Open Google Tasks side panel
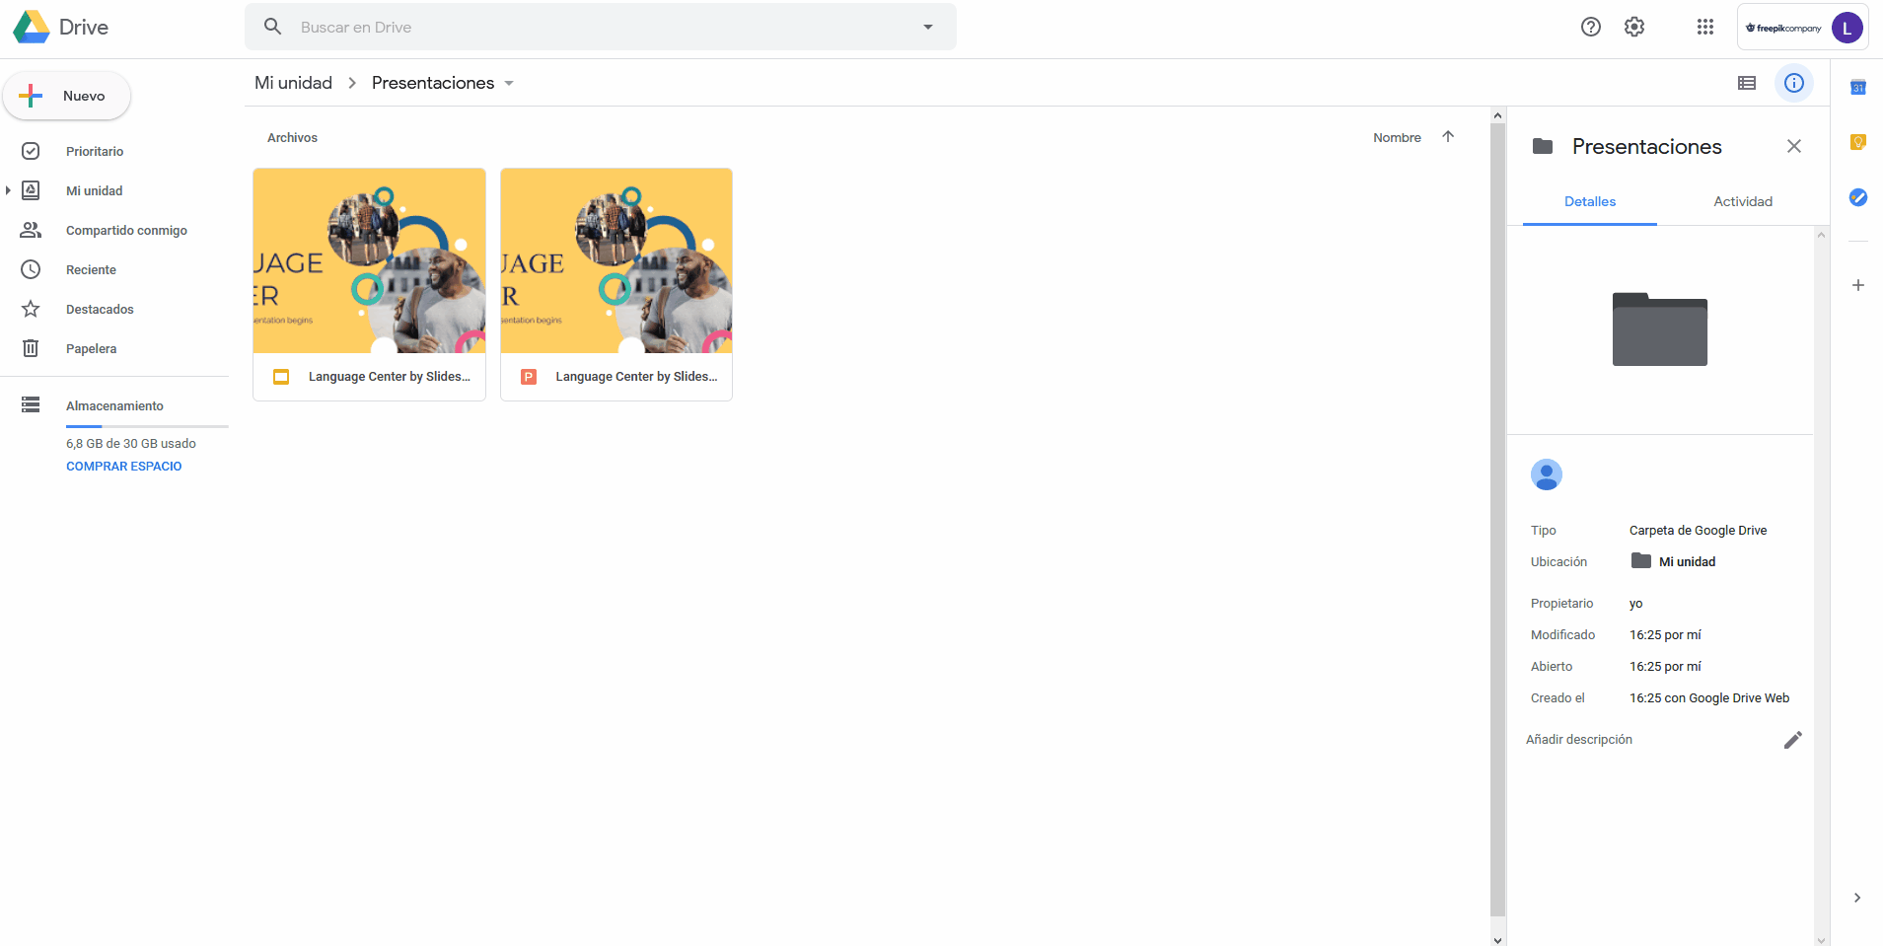 point(1858,197)
